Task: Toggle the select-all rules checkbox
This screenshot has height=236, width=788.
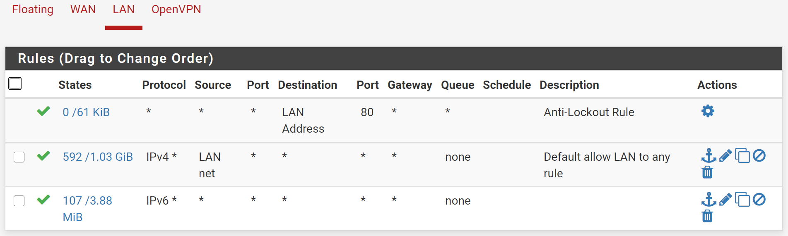Action: (15, 83)
